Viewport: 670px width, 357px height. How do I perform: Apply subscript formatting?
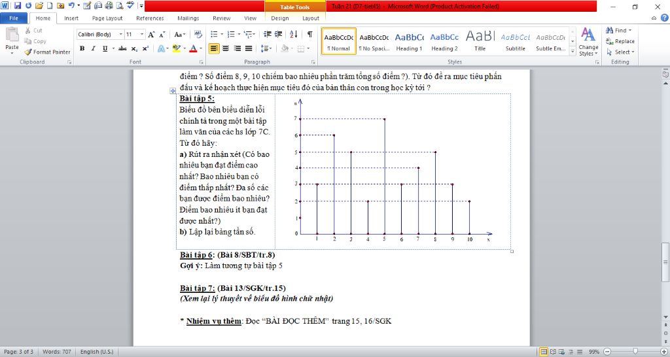[134, 48]
